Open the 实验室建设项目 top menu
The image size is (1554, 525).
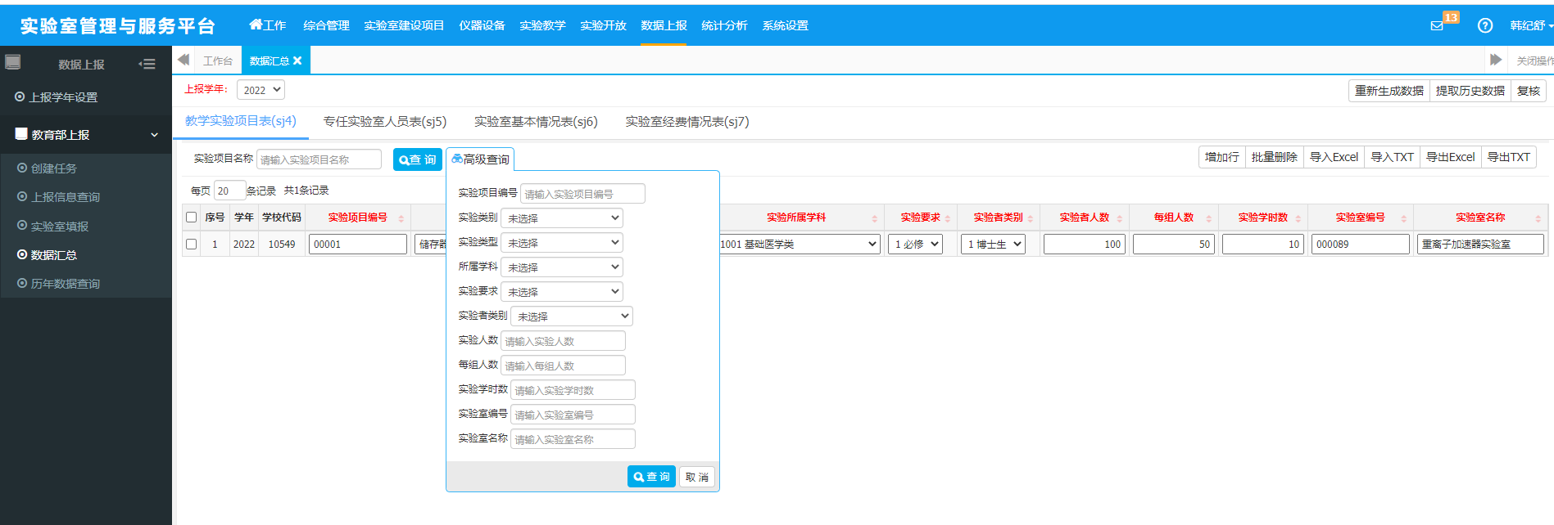404,25
